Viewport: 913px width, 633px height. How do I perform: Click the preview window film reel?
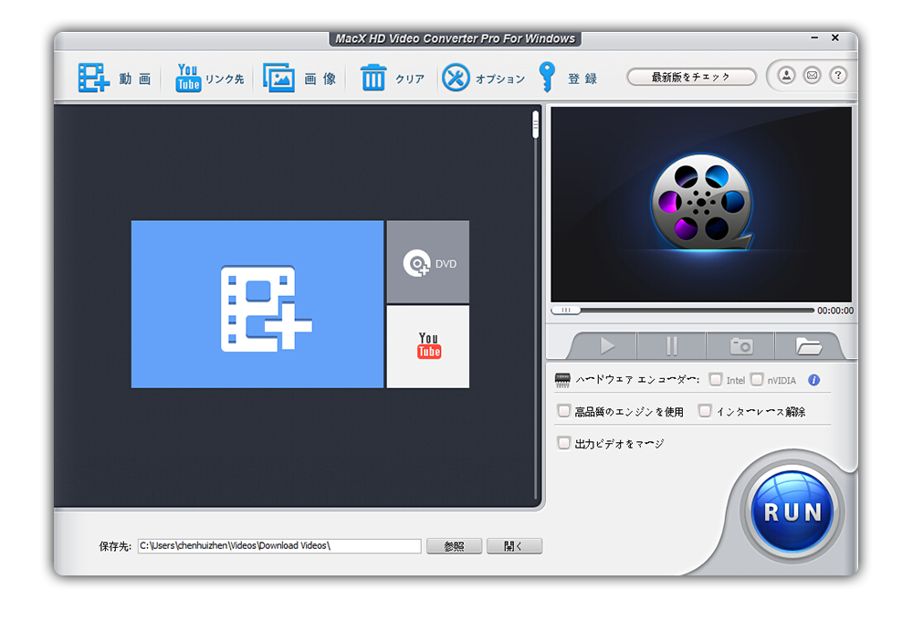click(x=701, y=202)
